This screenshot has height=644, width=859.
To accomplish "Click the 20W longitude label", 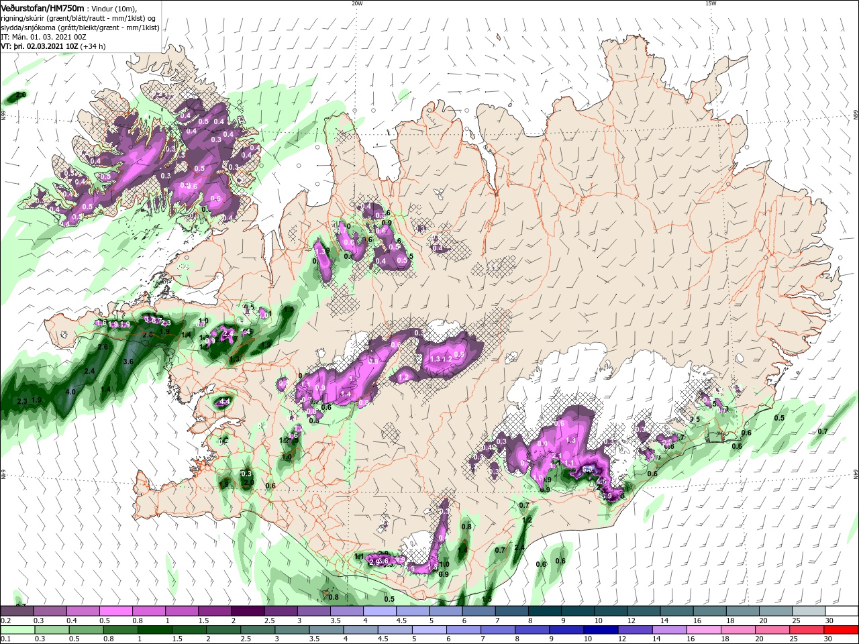I will 357,3.
